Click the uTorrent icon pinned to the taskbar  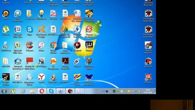click(13, 91)
